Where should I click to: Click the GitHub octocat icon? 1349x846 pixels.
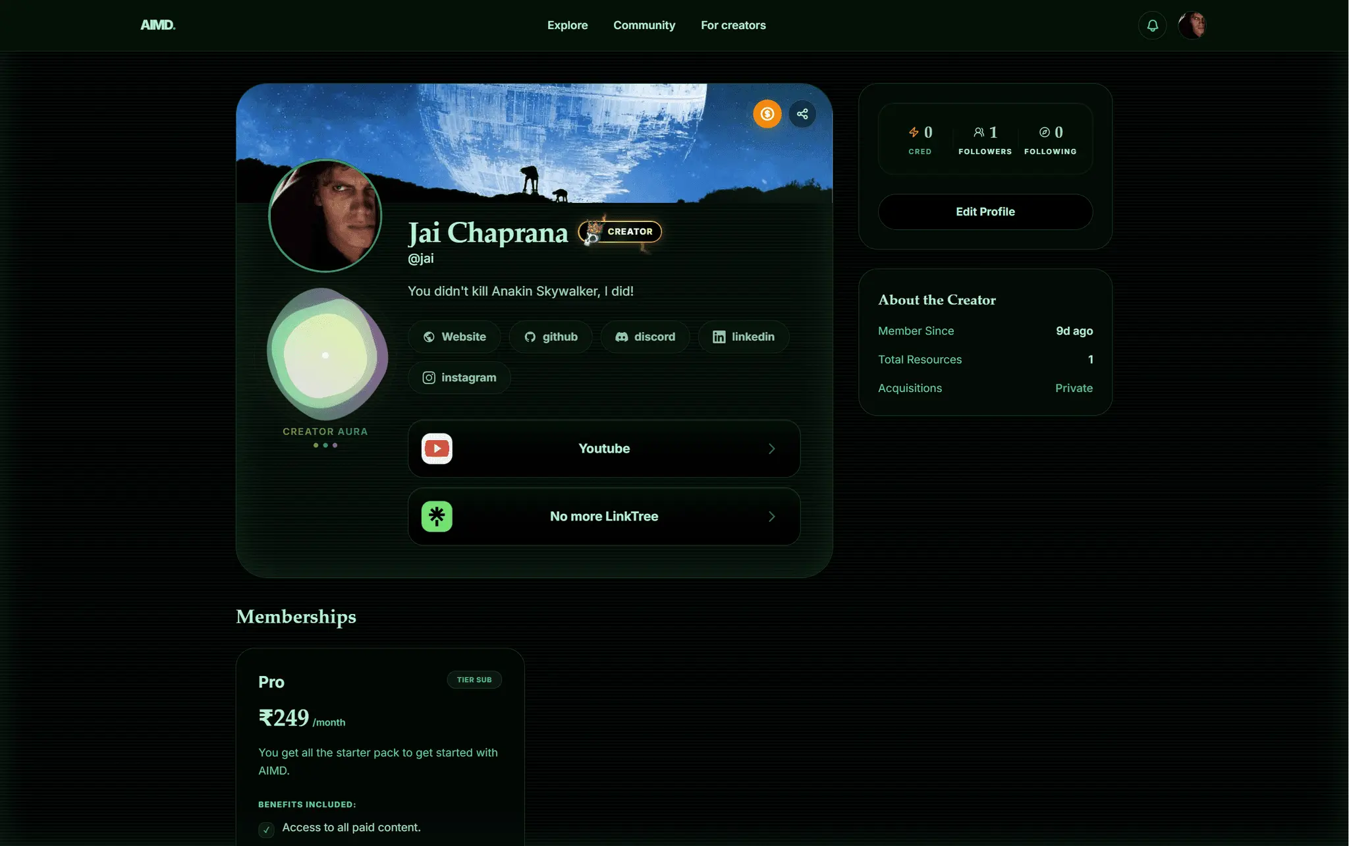coord(530,337)
